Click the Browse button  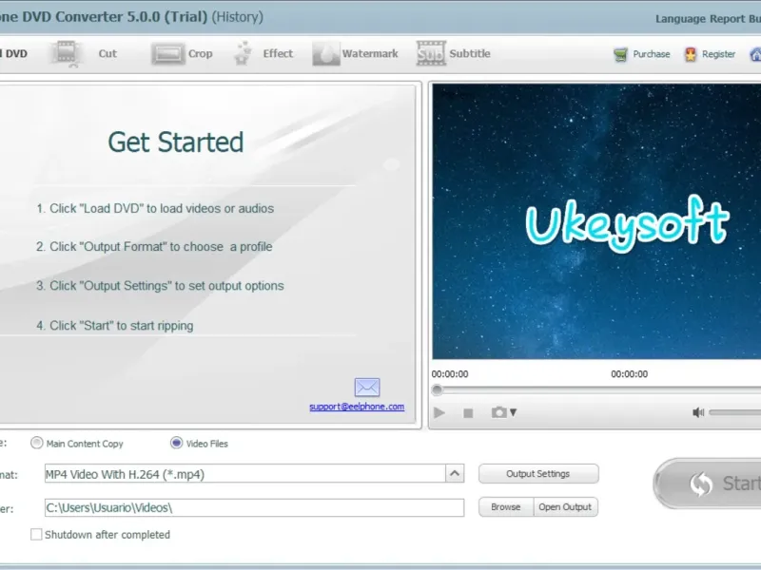(x=506, y=507)
